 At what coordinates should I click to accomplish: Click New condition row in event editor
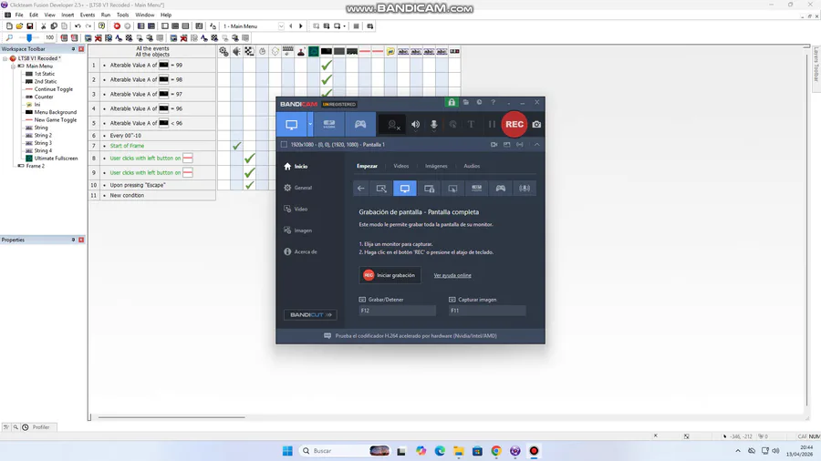pyautogui.click(x=158, y=196)
